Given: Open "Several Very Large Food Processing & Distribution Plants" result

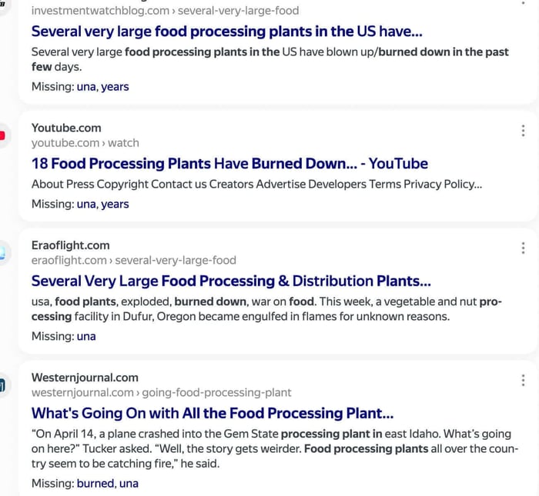Looking at the screenshot, I should click(x=231, y=281).
